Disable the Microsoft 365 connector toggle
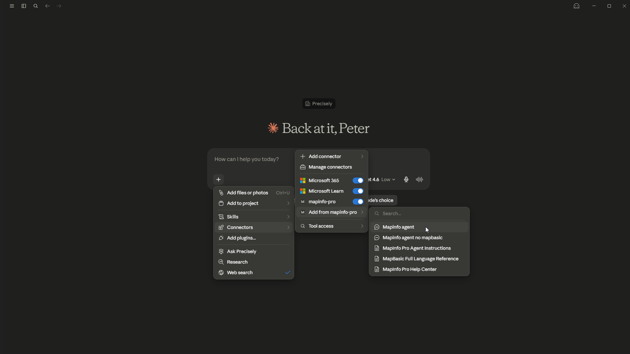The width and height of the screenshot is (630, 354). [358, 180]
